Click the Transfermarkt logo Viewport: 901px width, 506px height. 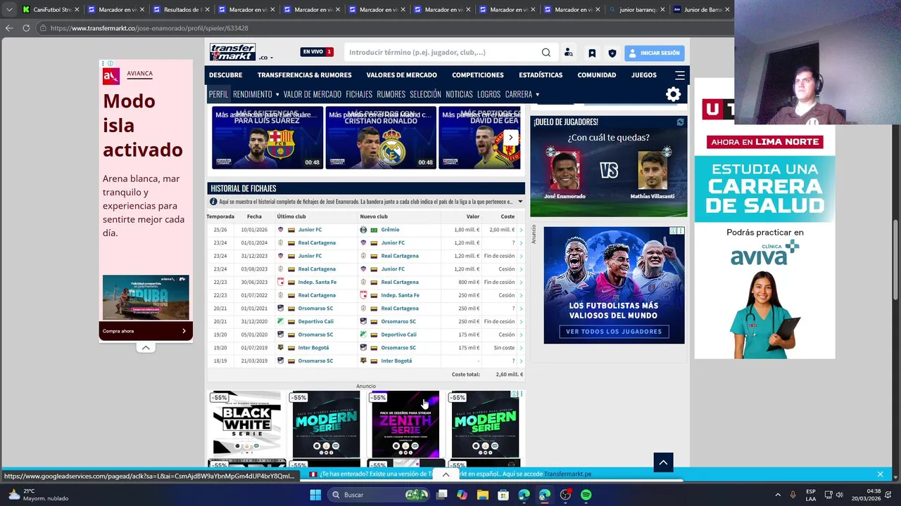point(232,52)
